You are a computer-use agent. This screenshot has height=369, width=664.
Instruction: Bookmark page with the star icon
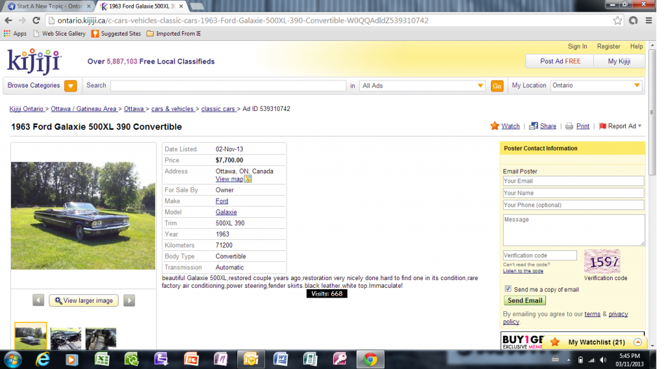pos(617,20)
